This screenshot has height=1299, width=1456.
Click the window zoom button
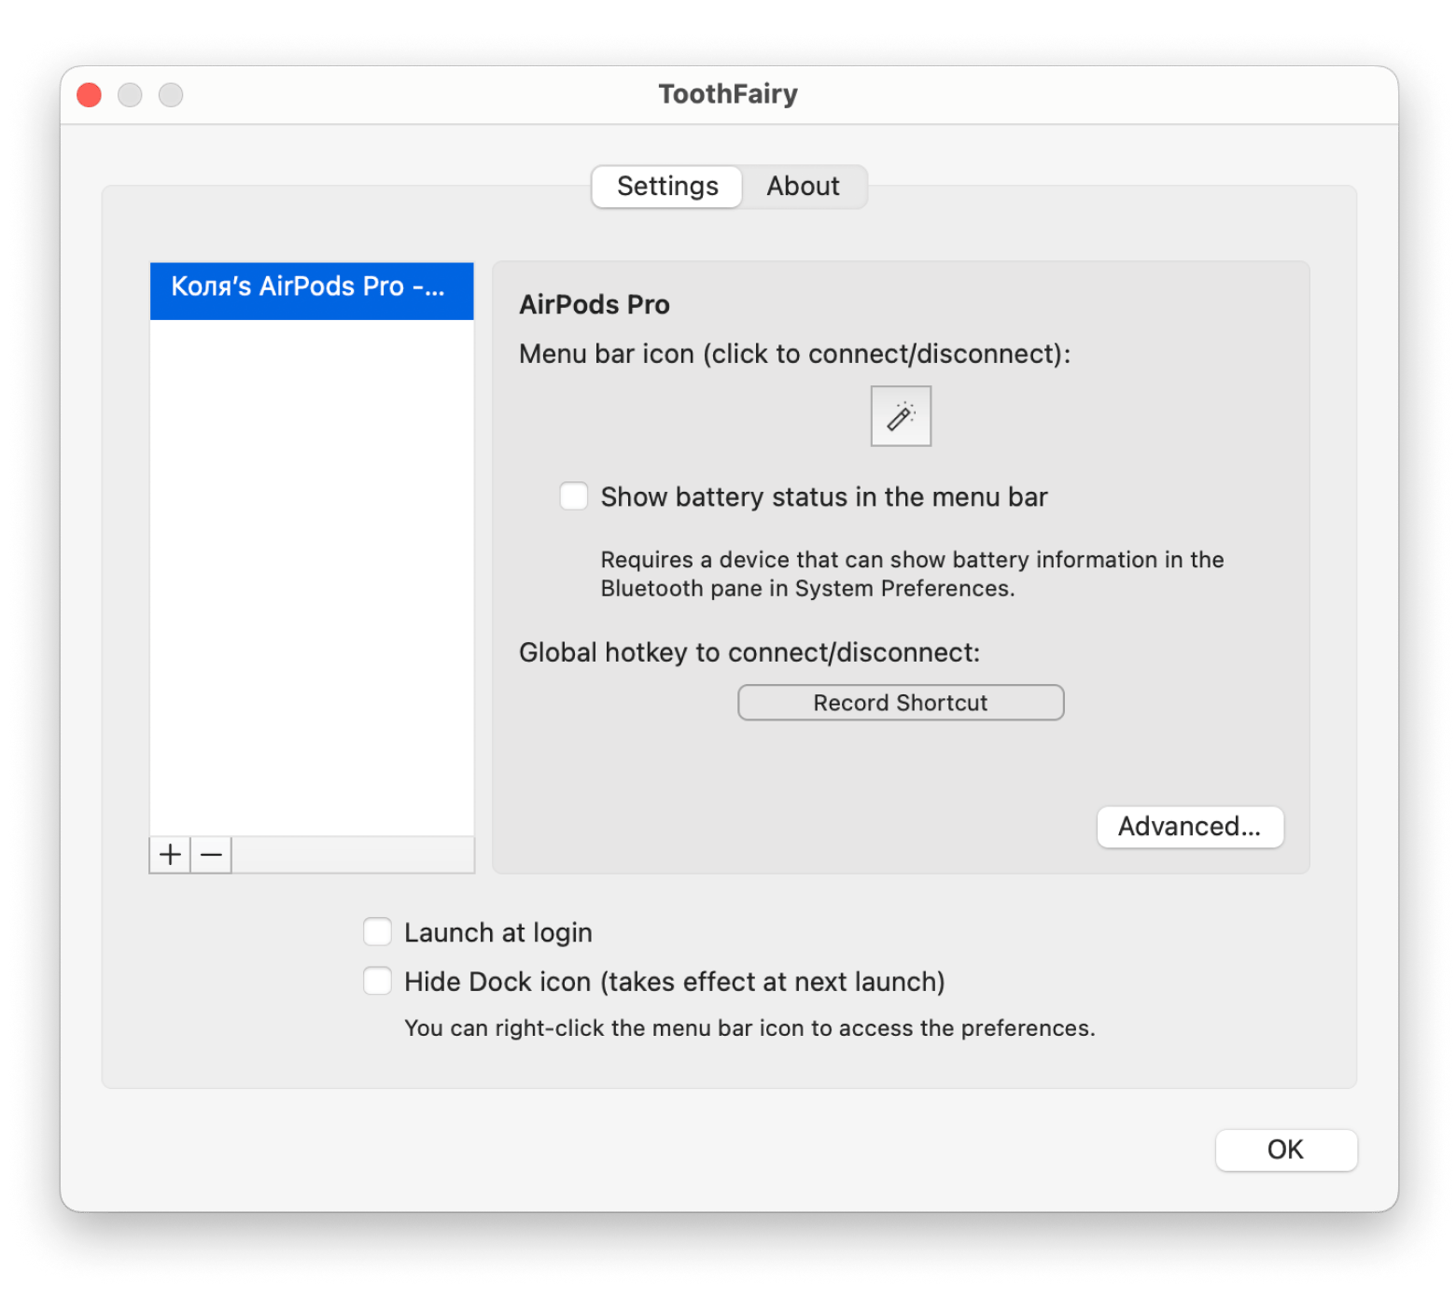[171, 95]
